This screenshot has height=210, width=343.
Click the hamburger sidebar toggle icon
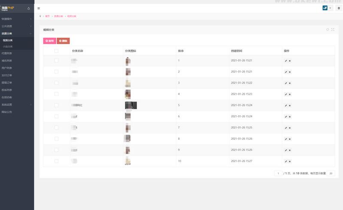[x=39, y=8]
